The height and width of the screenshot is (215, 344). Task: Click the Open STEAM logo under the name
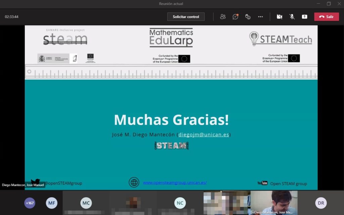coord(171,145)
